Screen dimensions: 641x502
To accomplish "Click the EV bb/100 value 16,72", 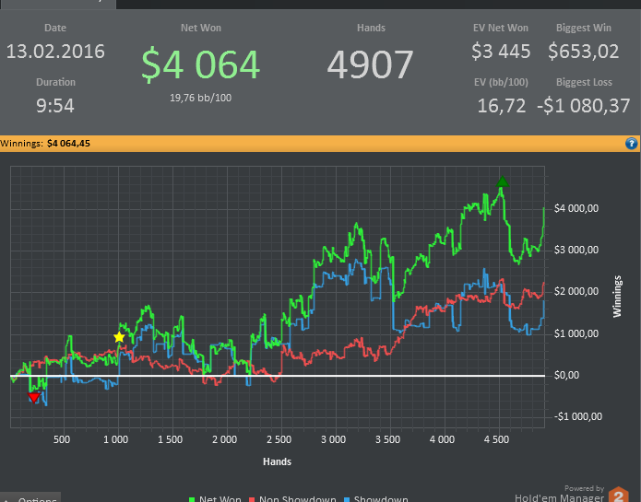I will (x=502, y=106).
